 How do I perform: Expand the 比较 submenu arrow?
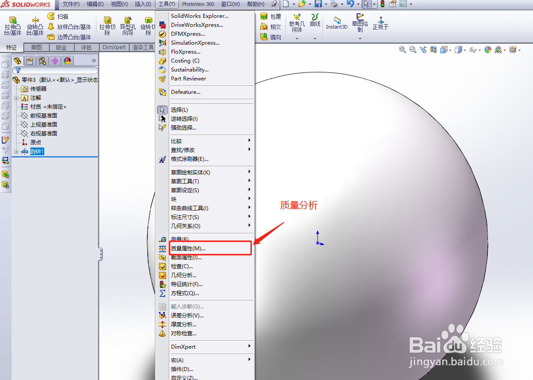(250, 140)
